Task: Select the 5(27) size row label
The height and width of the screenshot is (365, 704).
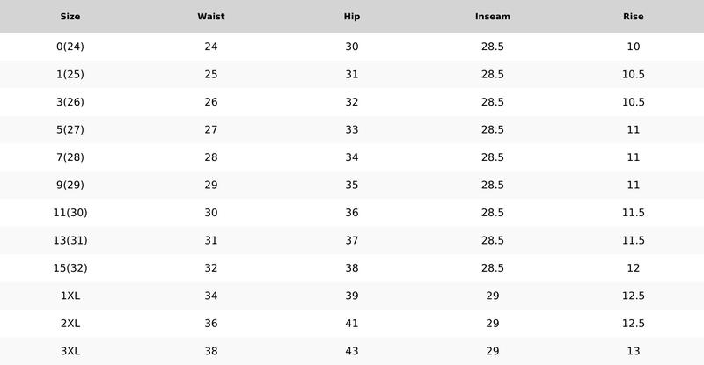Action: tap(70, 130)
